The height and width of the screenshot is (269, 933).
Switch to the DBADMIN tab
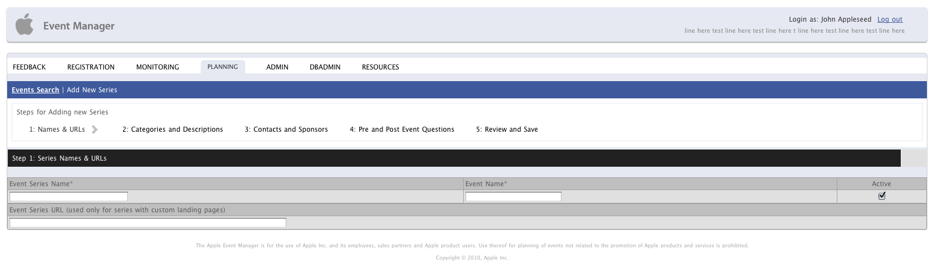(x=325, y=67)
